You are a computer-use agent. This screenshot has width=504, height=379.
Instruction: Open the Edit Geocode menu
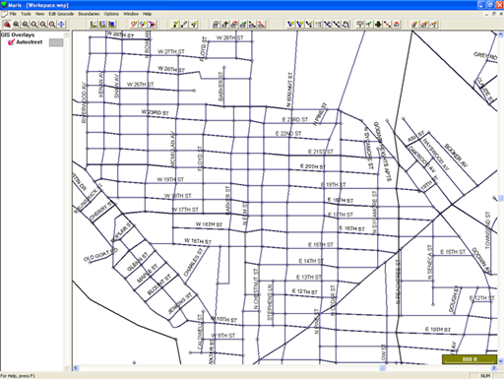click(61, 14)
